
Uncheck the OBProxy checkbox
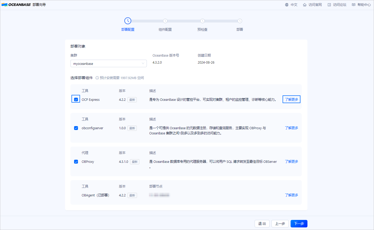(76, 162)
